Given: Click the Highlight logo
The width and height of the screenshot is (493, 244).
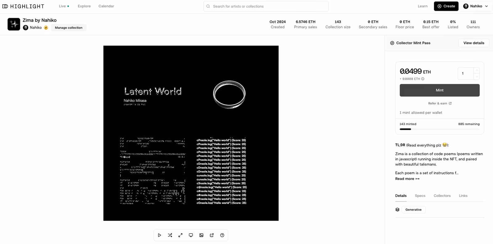Looking at the screenshot, I should pyautogui.click(x=23, y=6).
